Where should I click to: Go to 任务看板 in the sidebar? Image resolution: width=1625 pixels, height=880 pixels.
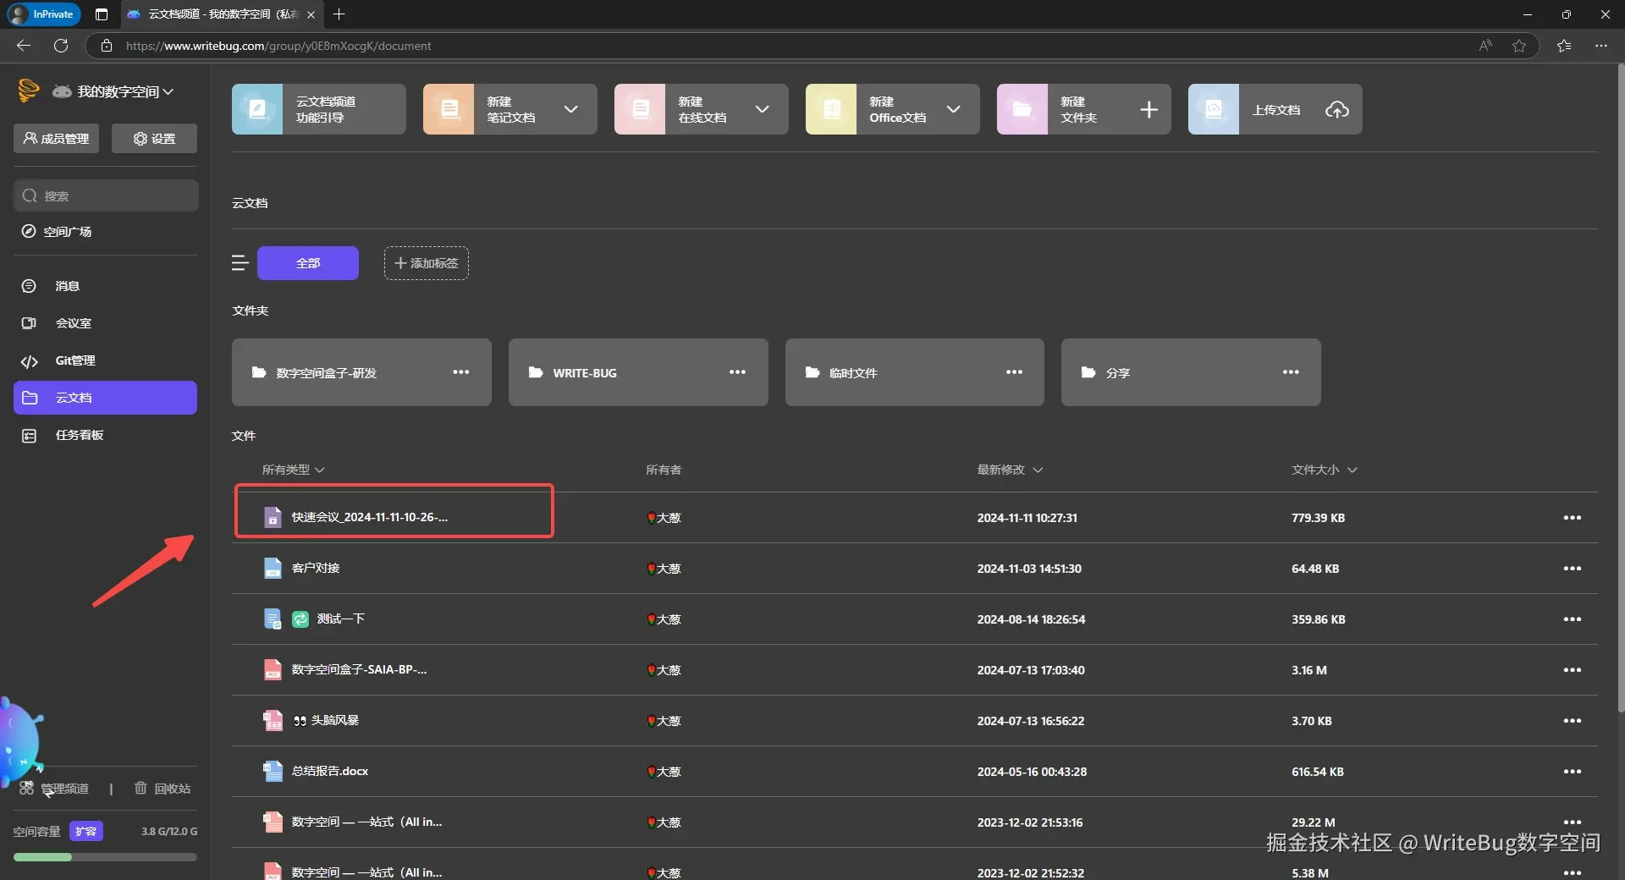coord(79,435)
